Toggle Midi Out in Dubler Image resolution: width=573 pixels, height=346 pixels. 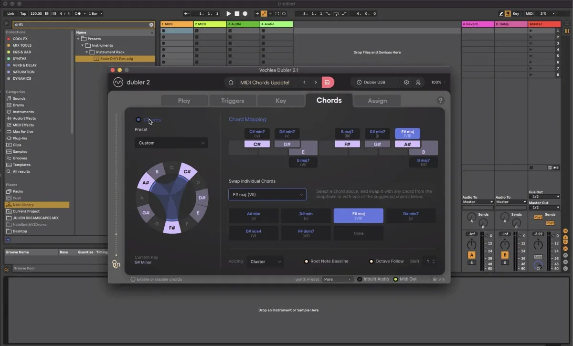(395, 279)
